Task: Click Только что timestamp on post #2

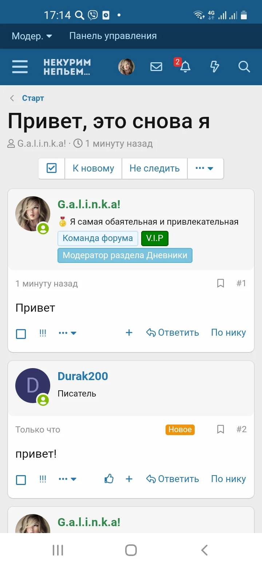Action: click(x=38, y=430)
